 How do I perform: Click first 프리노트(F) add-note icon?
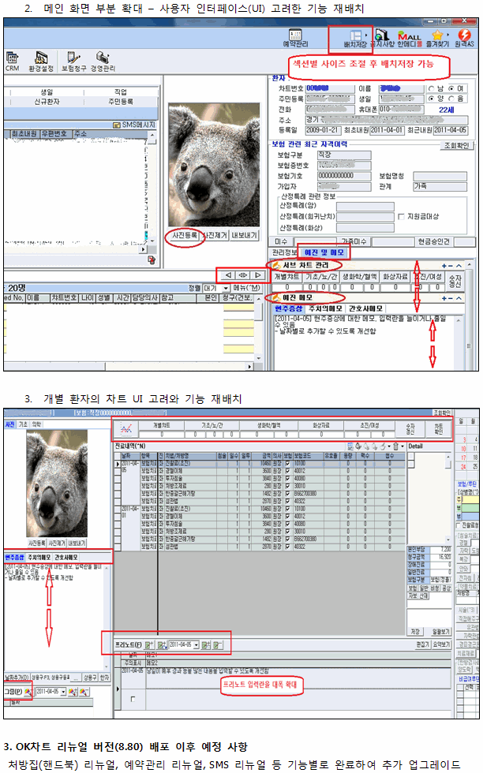(x=149, y=645)
